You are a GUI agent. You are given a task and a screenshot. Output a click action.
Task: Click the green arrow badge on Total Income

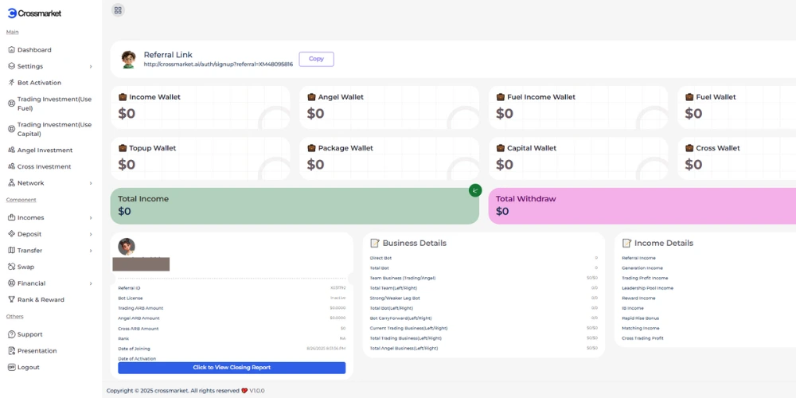(x=475, y=191)
